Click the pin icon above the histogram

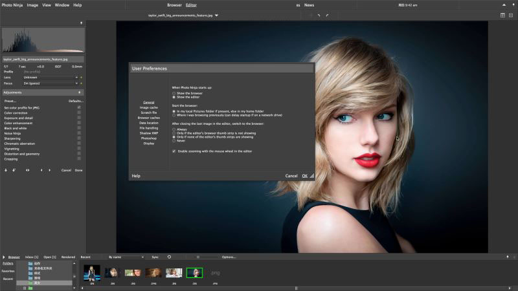pyautogui.click(x=82, y=23)
